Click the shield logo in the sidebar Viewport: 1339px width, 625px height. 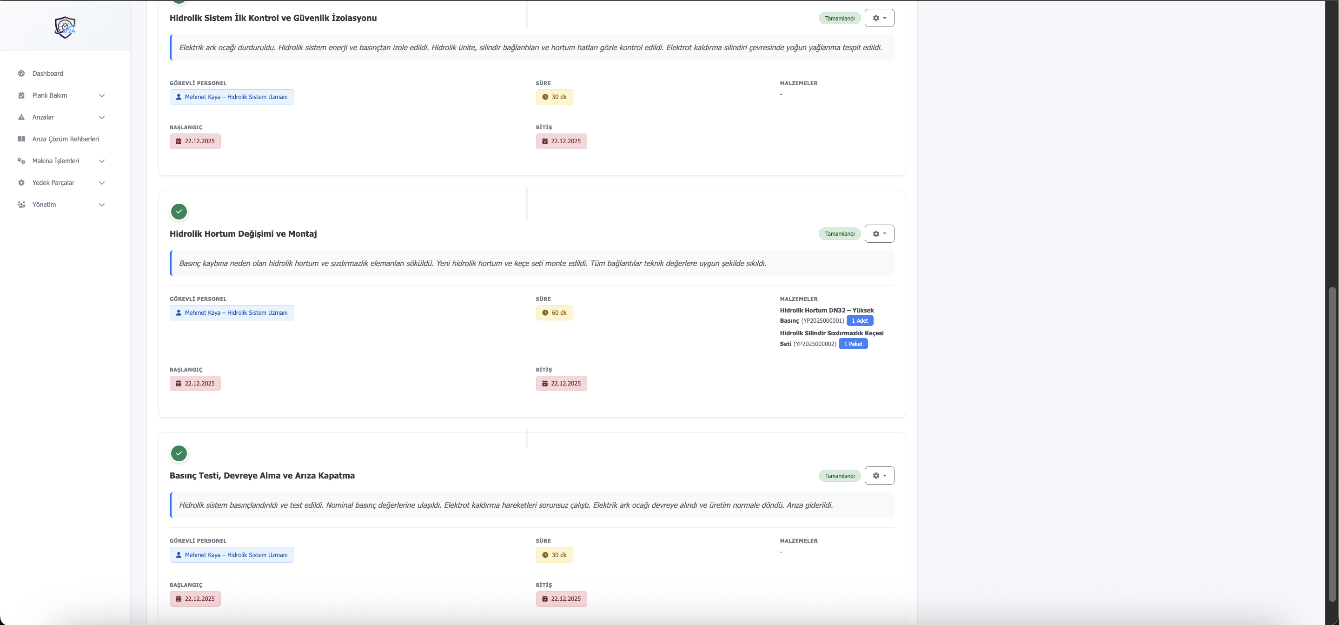coord(65,27)
